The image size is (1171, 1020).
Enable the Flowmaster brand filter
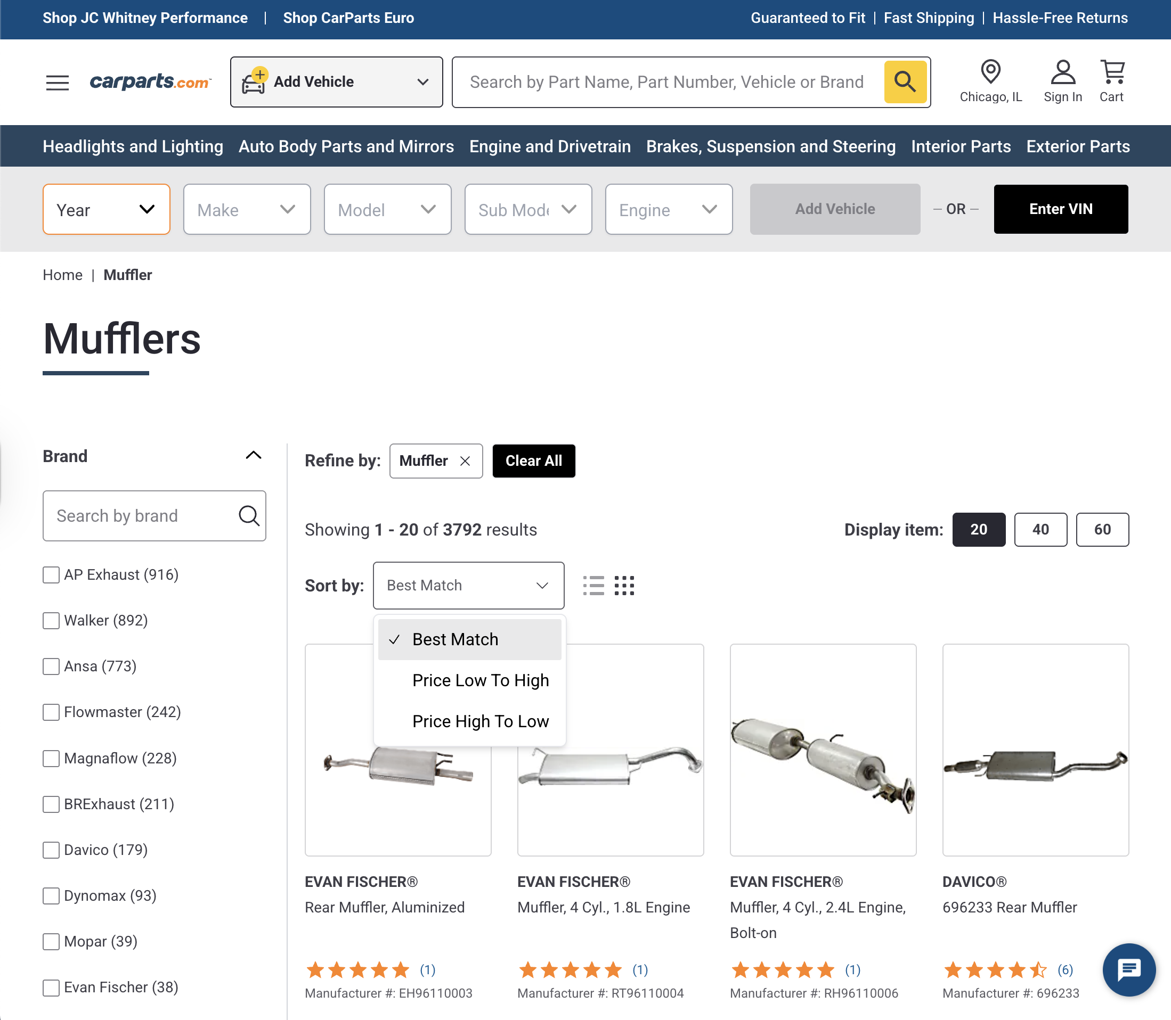[x=51, y=712]
